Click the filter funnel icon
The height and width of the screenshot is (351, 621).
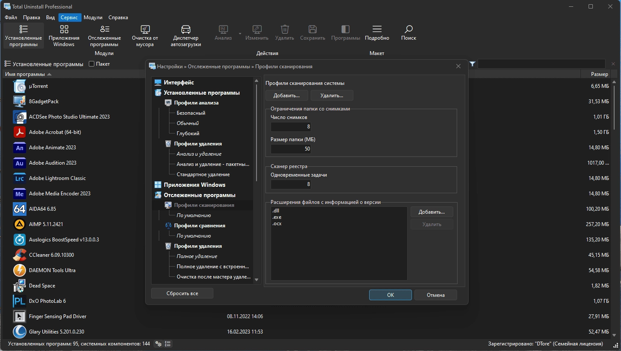tap(472, 64)
